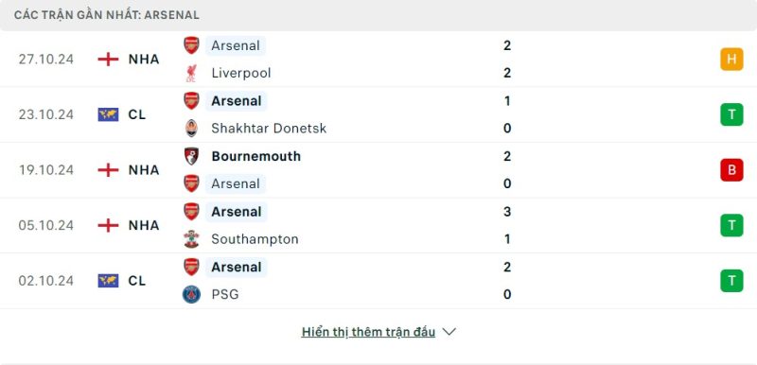Click the Liverpool club crest icon

click(191, 74)
